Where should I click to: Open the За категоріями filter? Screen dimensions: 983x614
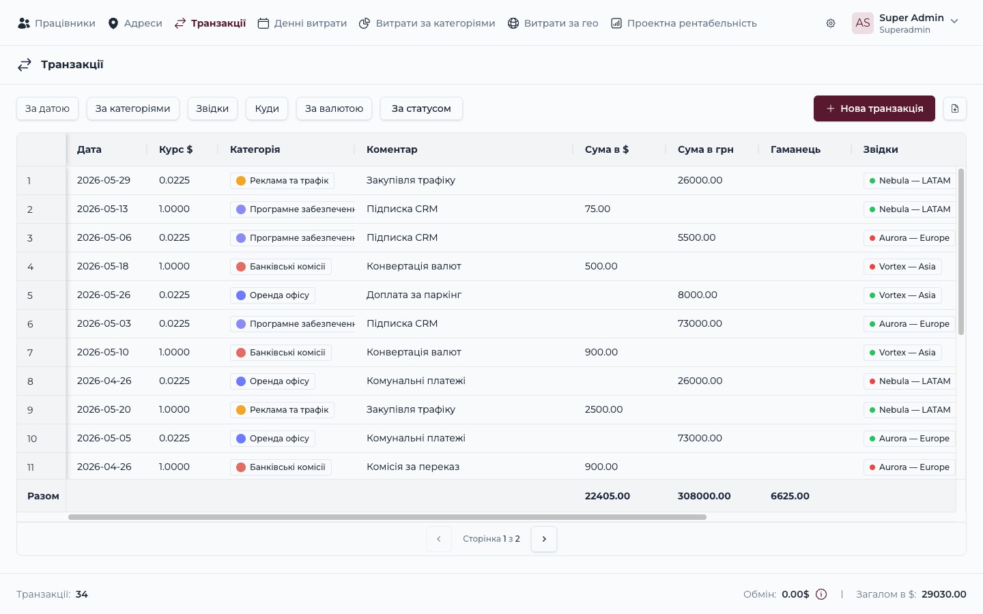(x=133, y=108)
